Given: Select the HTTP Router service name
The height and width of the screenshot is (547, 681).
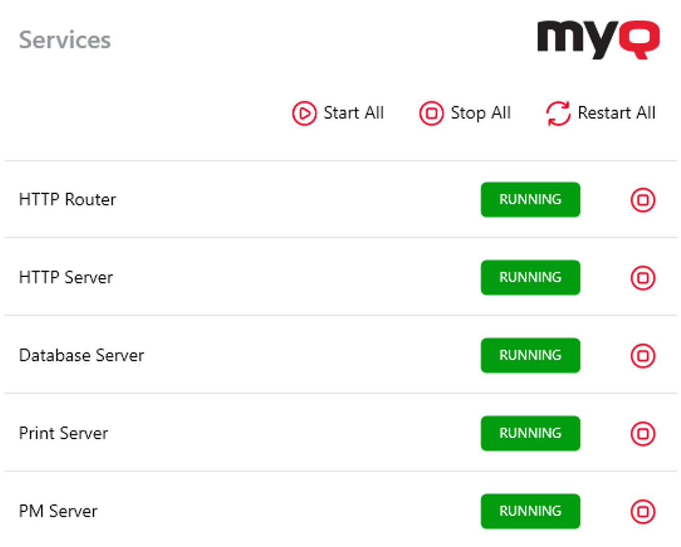Looking at the screenshot, I should 67,199.
